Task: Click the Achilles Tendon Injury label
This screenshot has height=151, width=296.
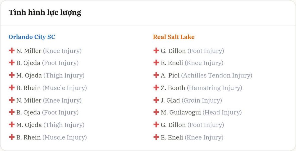Action: (217, 75)
